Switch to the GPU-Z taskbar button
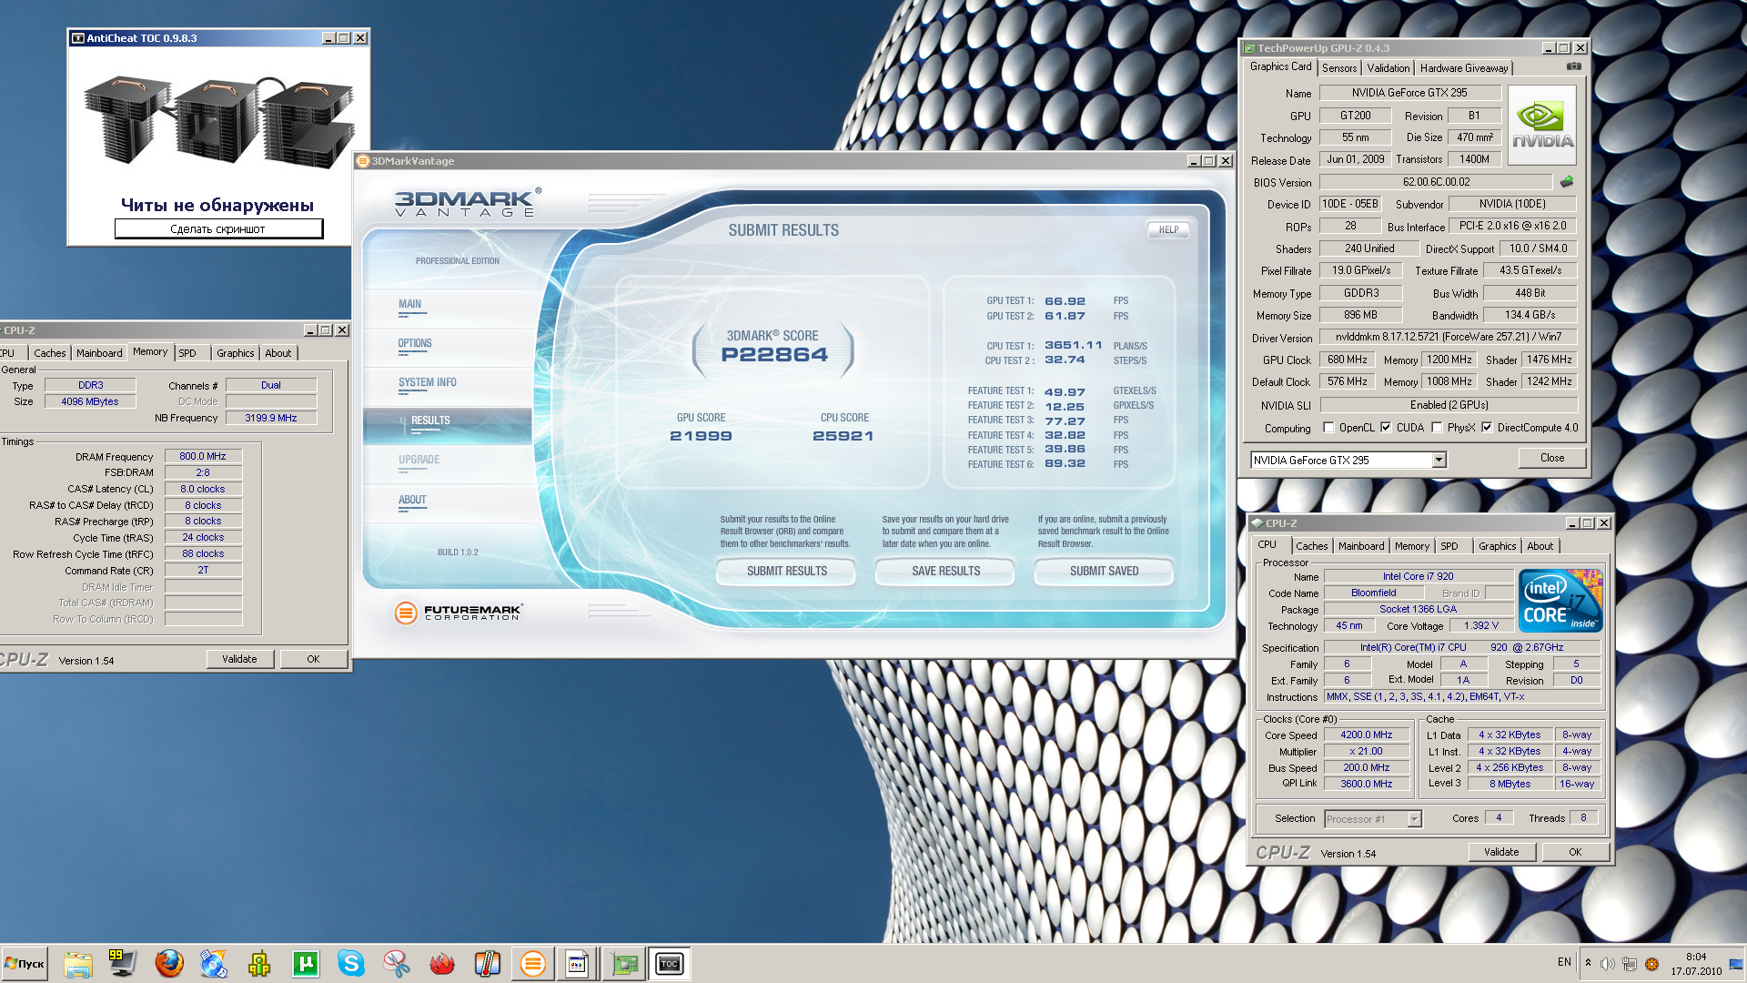The image size is (1747, 983). tap(625, 964)
